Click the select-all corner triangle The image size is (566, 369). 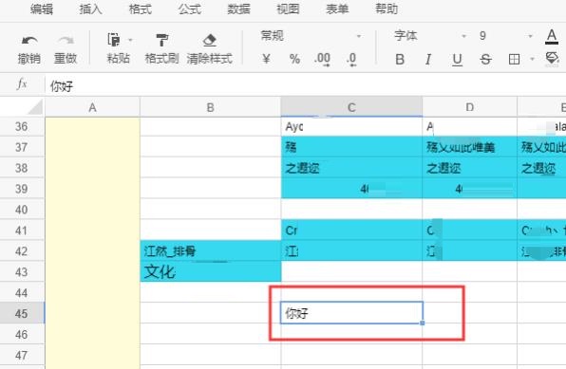click(x=34, y=107)
